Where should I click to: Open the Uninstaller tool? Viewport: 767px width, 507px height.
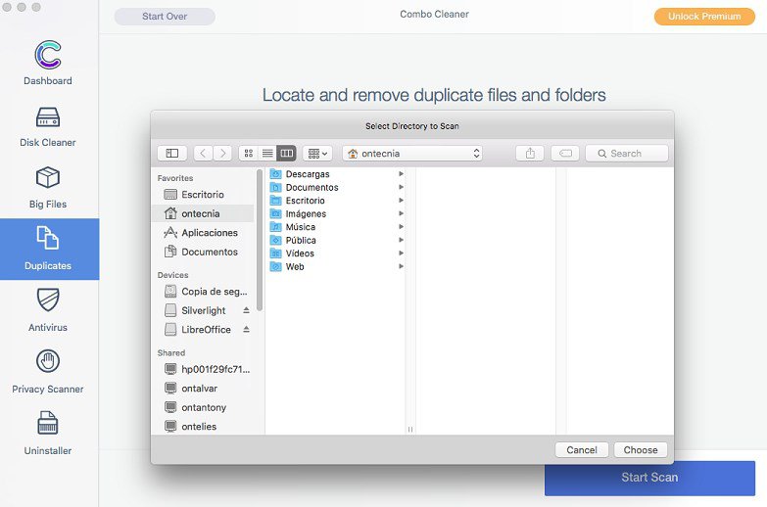[48, 434]
